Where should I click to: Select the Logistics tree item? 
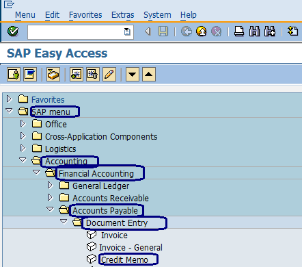pyautogui.click(x=60, y=149)
